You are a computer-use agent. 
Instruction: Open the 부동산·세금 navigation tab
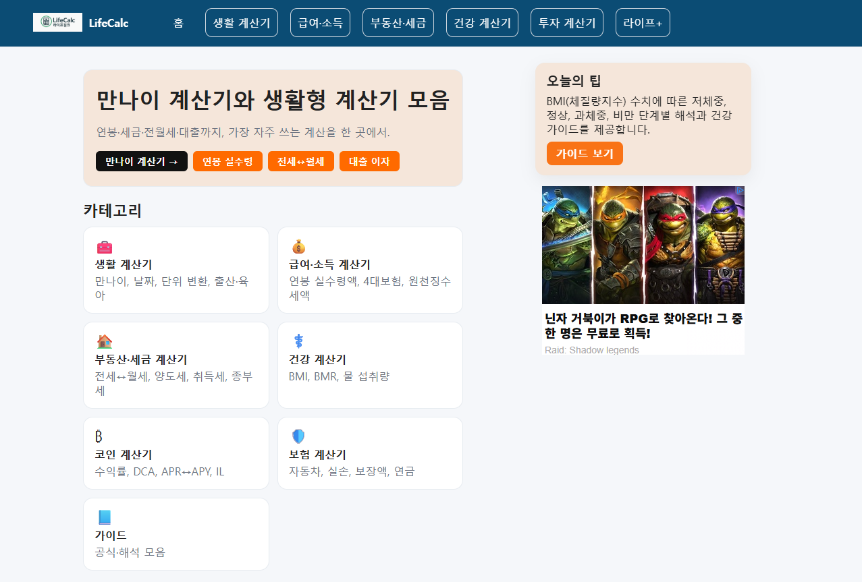click(398, 22)
